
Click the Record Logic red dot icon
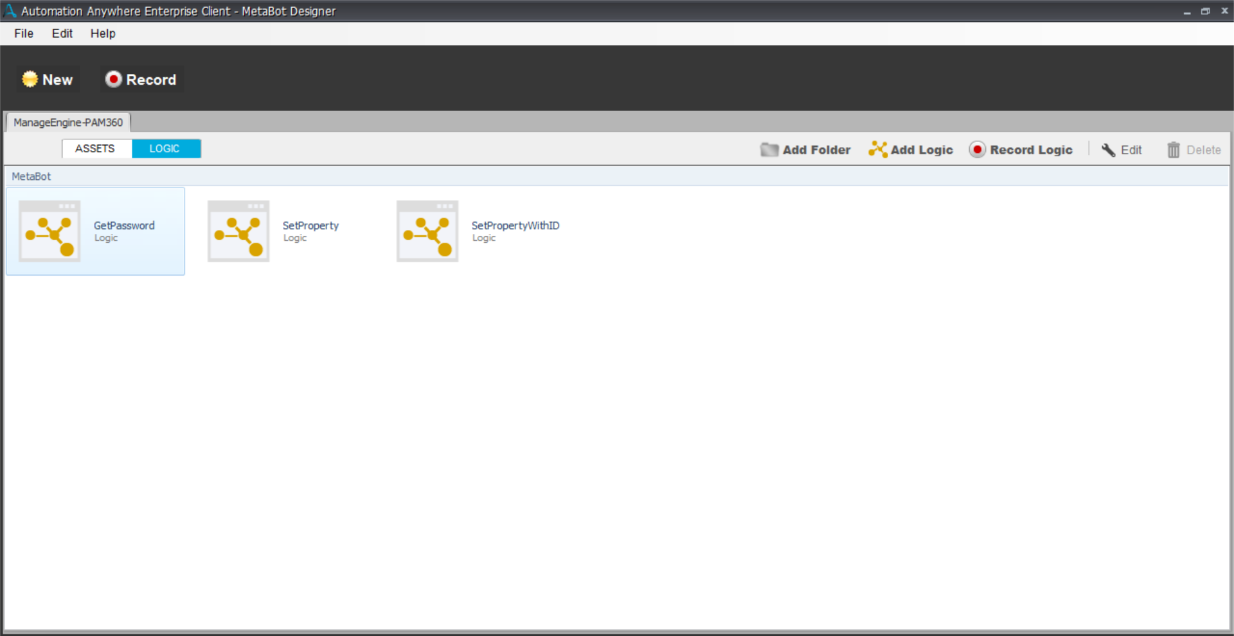(977, 150)
